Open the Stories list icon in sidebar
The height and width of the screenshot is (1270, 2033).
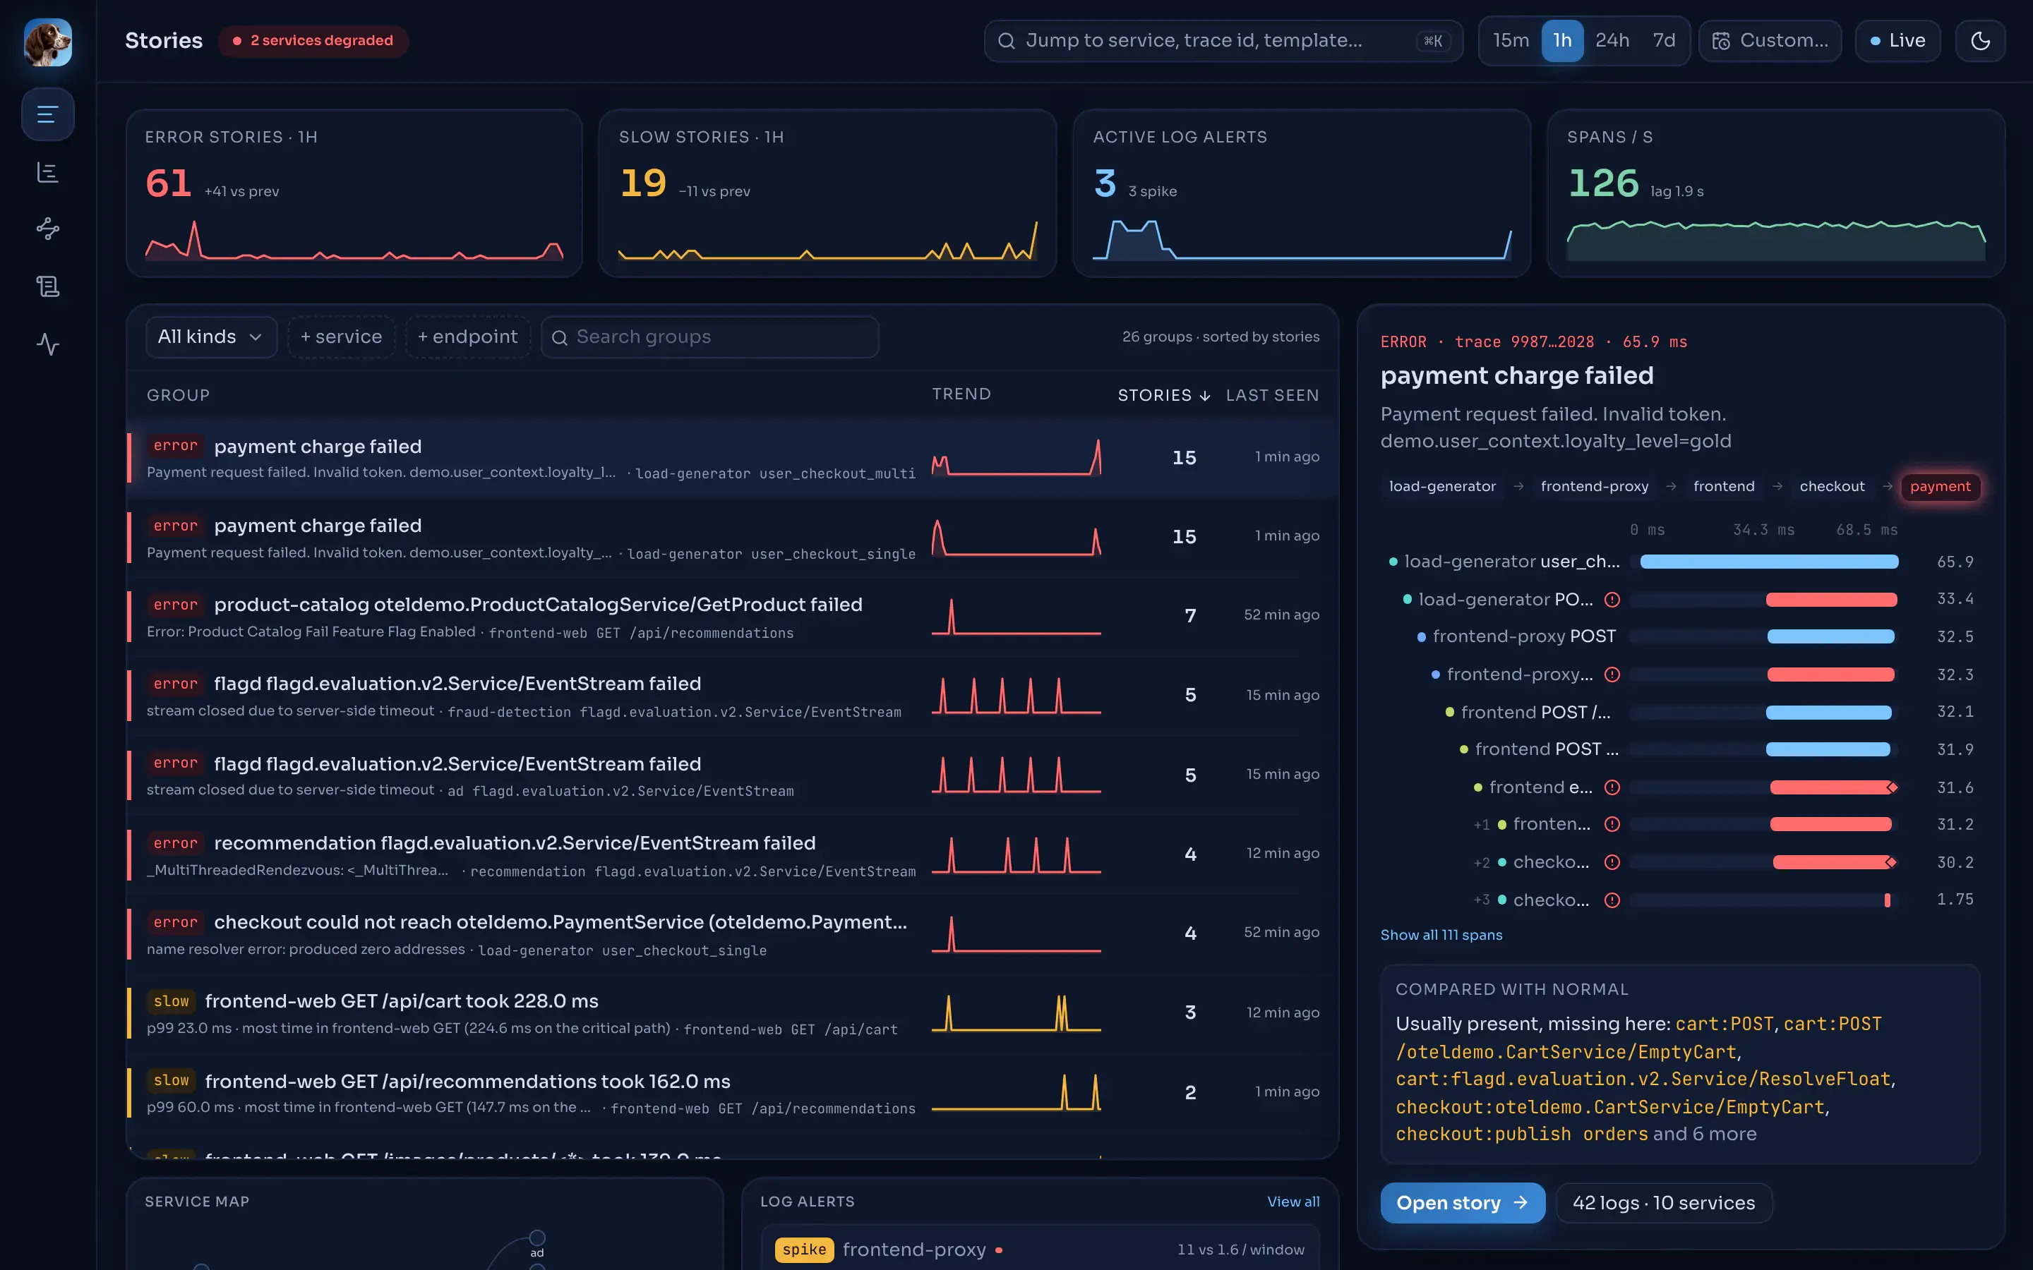pyautogui.click(x=48, y=114)
